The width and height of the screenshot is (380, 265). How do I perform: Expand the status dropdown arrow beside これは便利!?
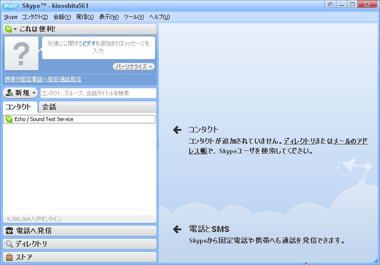point(15,29)
